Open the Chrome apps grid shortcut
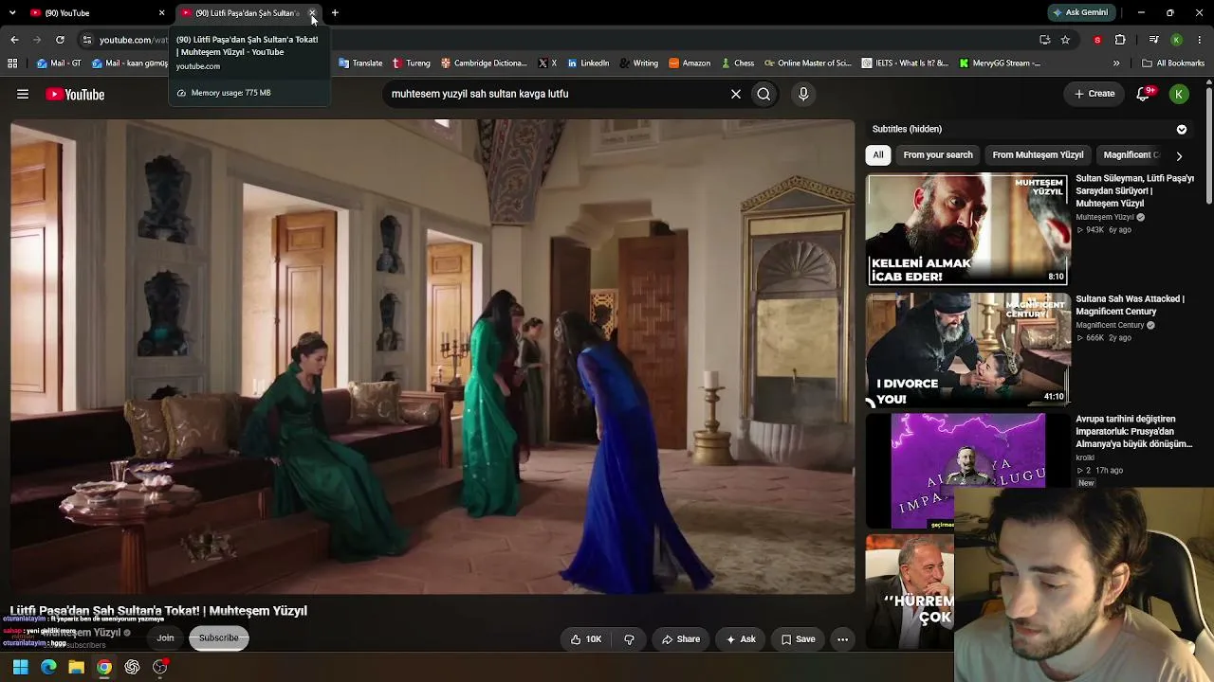Image resolution: width=1214 pixels, height=682 pixels. click(x=12, y=63)
